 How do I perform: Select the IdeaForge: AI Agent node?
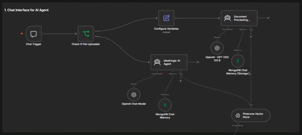pyautogui.click(x=169, y=62)
